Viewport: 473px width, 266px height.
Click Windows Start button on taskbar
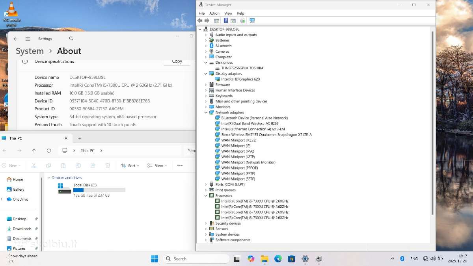[155, 259]
